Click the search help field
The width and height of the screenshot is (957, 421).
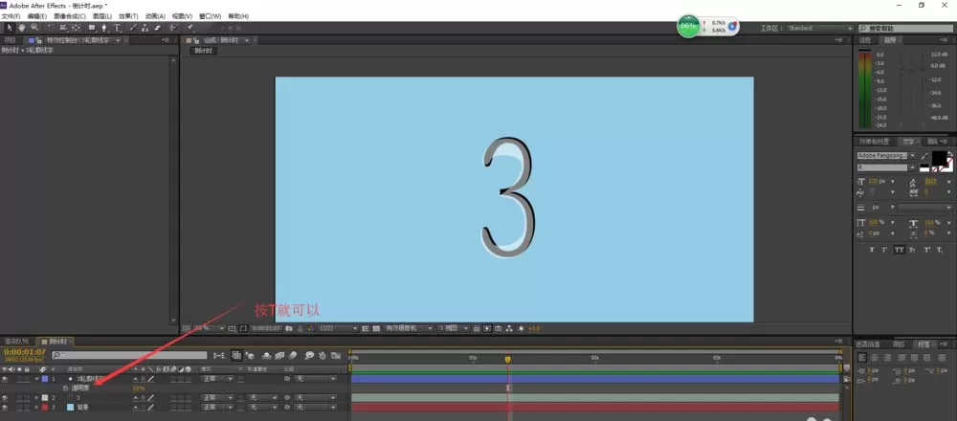pos(904,28)
